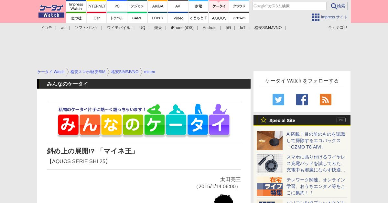
Task: Click the PR badge in Special Site
Action: pos(341,120)
